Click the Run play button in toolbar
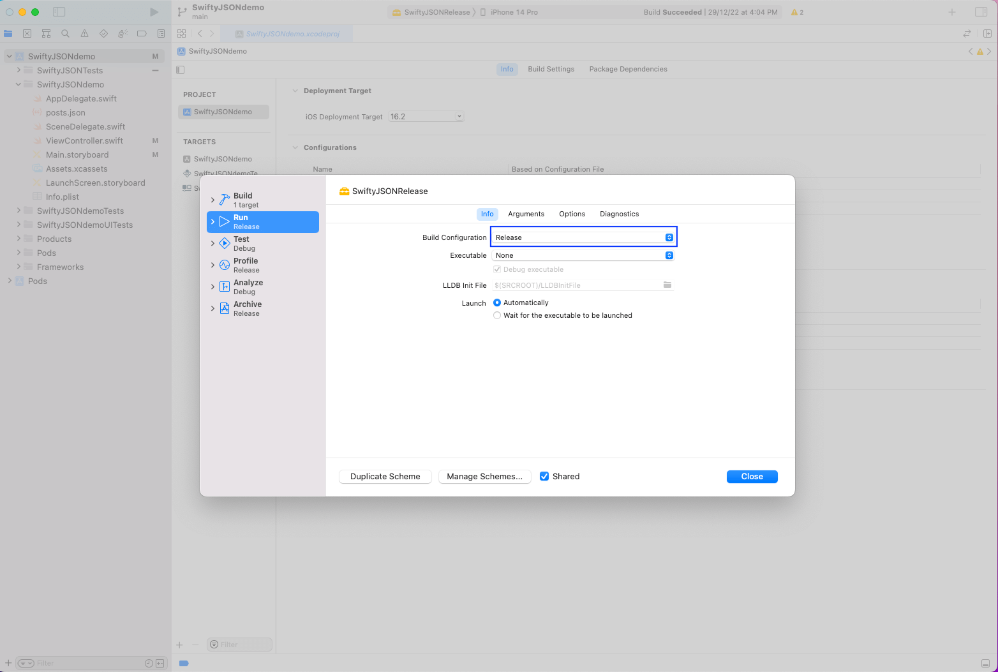The height and width of the screenshot is (672, 998). click(x=154, y=12)
